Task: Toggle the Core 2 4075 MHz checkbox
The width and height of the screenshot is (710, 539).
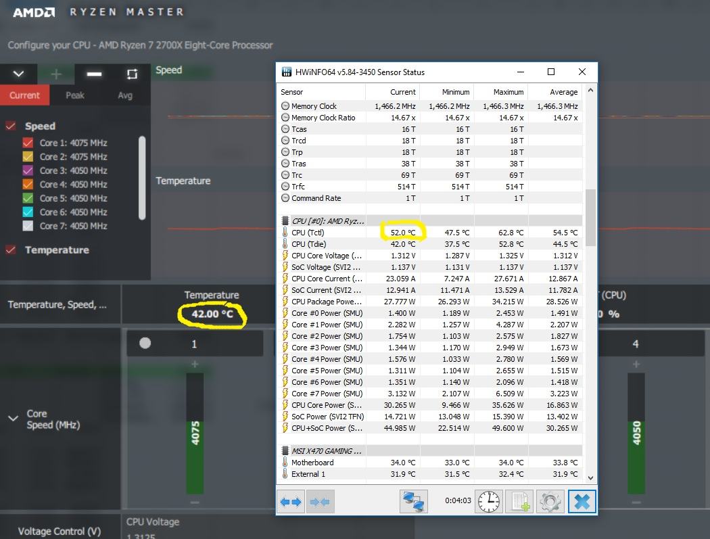Action: coord(28,157)
